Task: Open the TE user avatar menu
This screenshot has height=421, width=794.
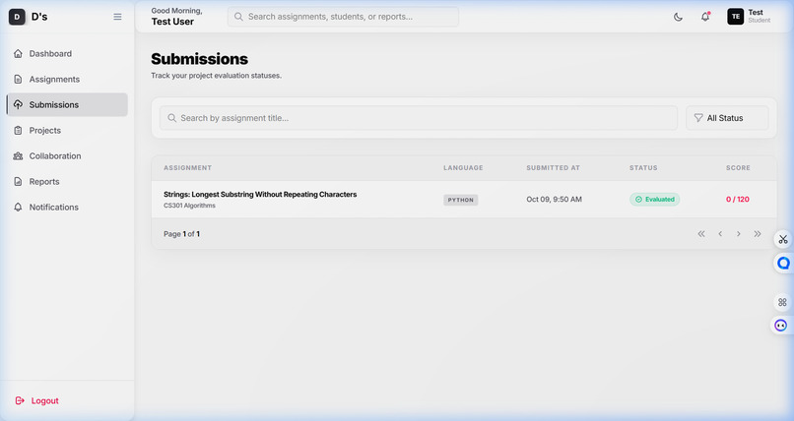Action: click(x=736, y=17)
